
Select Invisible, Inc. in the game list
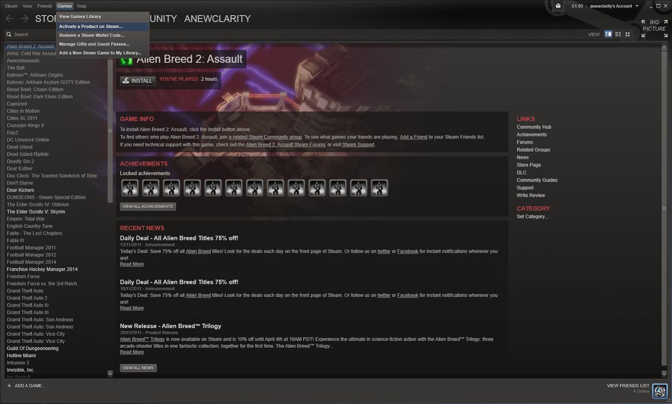click(20, 370)
